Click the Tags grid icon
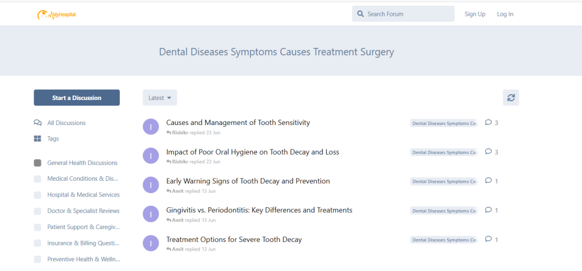Viewport: 582px width, 271px height. [38, 139]
